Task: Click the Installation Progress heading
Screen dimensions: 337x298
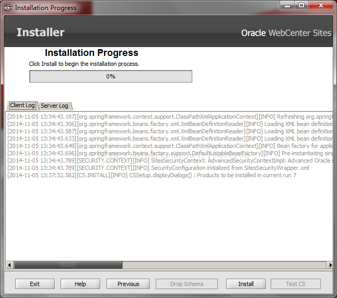Action: coord(91,53)
